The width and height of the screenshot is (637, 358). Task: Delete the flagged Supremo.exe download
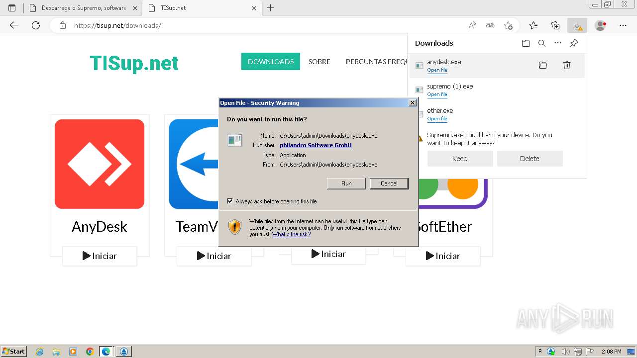(530, 159)
